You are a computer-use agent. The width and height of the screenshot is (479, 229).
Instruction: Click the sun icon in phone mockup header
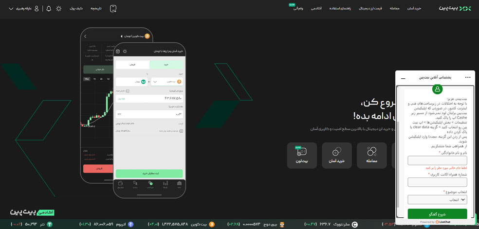click(125, 51)
